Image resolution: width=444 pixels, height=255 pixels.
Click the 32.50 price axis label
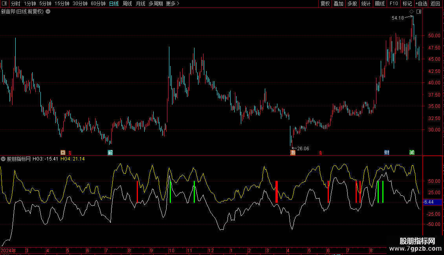(434, 118)
